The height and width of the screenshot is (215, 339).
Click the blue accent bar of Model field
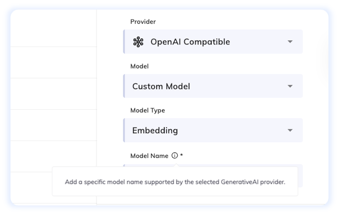pos(124,86)
